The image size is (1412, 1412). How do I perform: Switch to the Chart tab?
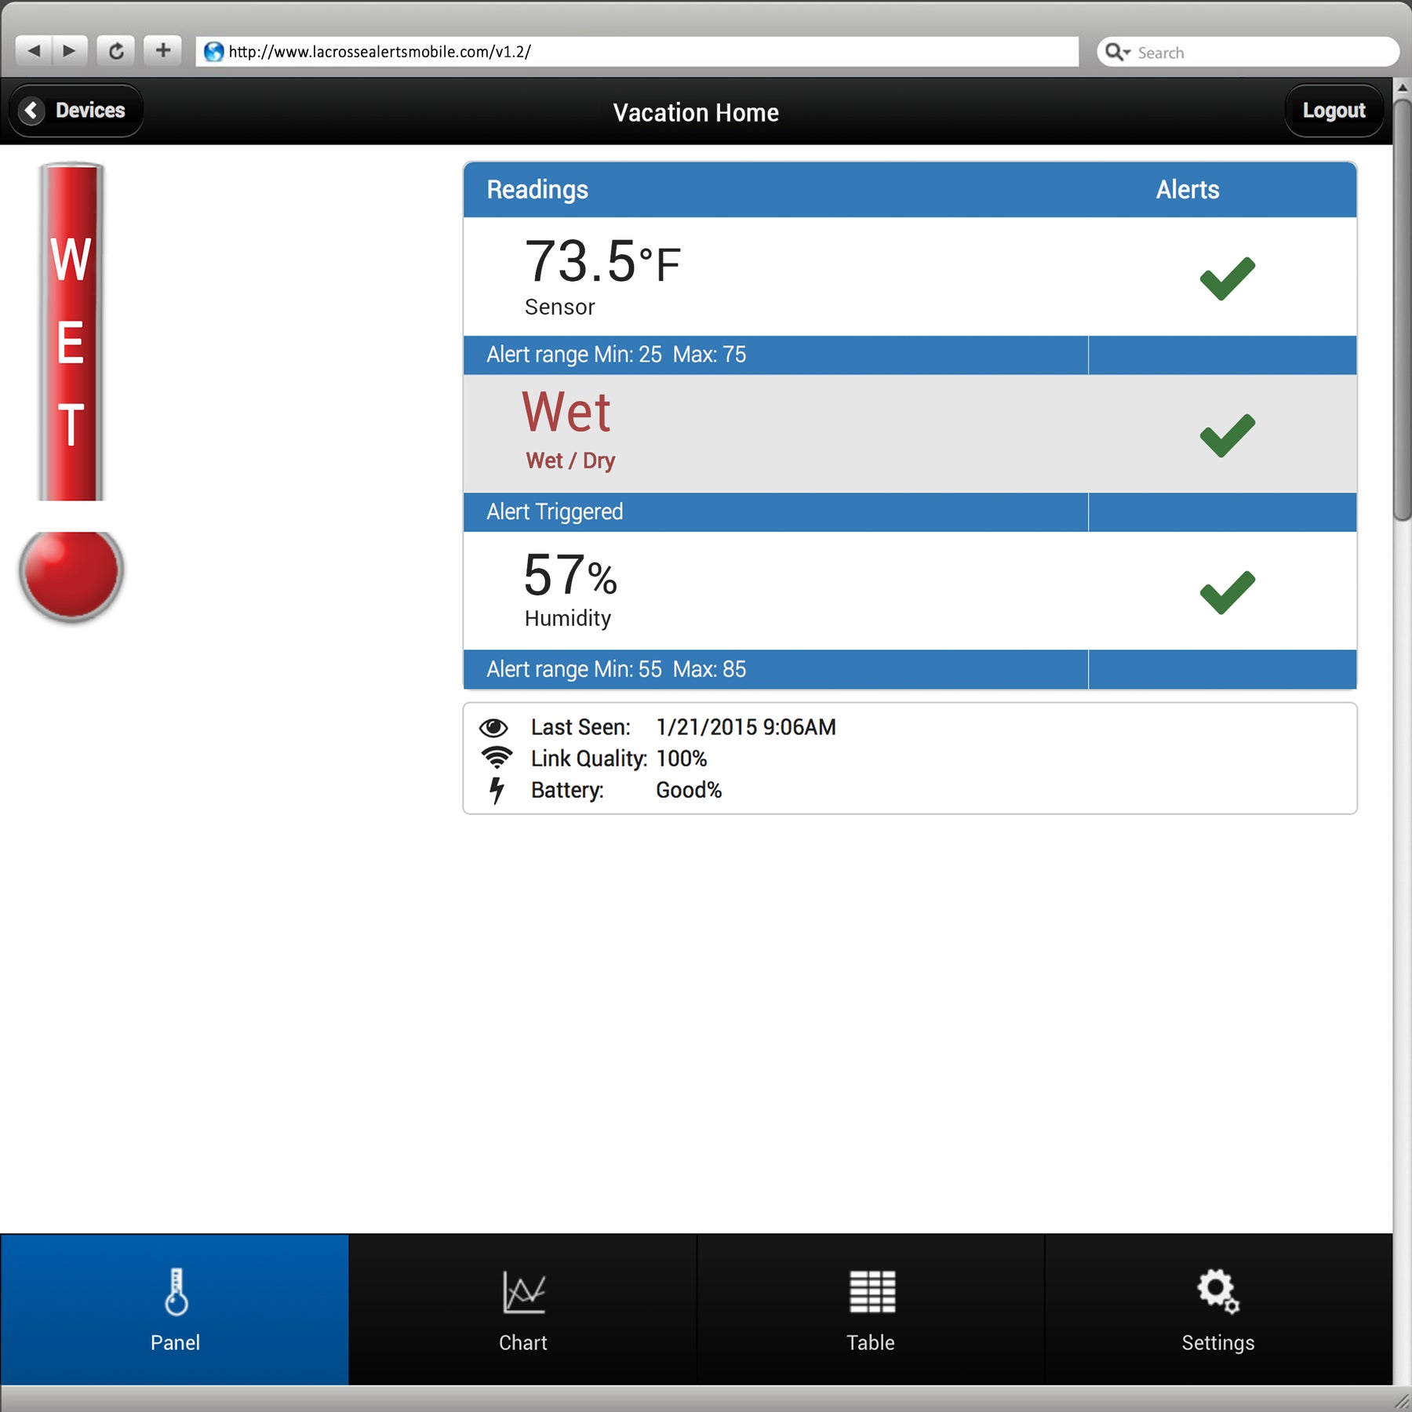click(x=523, y=1309)
